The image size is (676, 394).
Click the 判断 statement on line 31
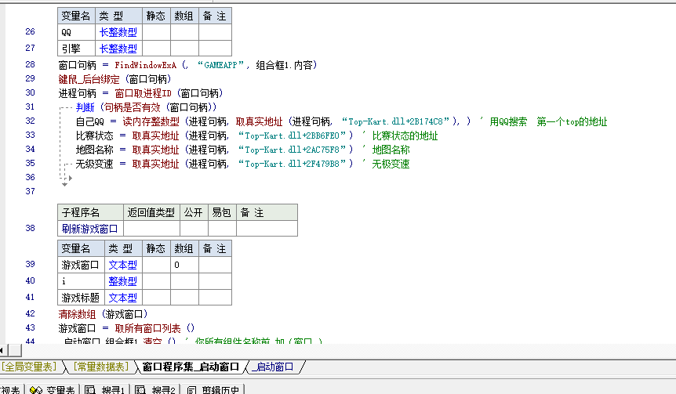click(x=84, y=107)
